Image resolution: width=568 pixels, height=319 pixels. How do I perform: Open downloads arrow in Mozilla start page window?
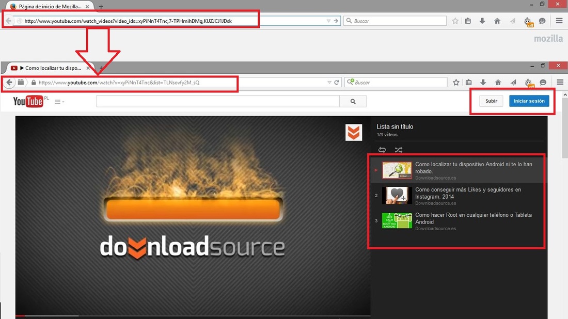click(482, 21)
